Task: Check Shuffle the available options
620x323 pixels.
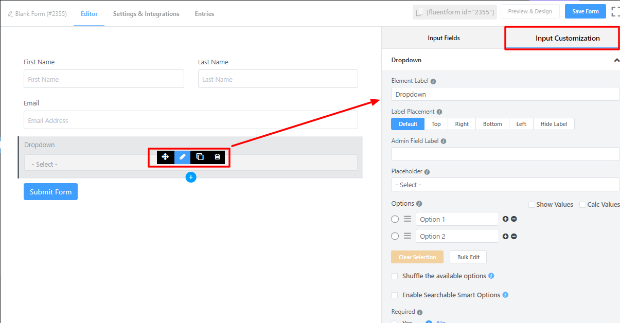Action: pyautogui.click(x=395, y=276)
